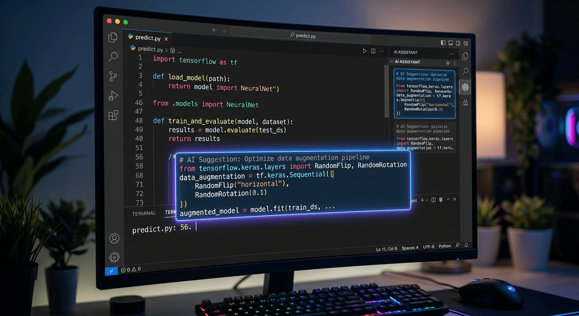The height and width of the screenshot is (316, 579).
Task: Toggle the primary sidebar layout button
Action: 443,43
